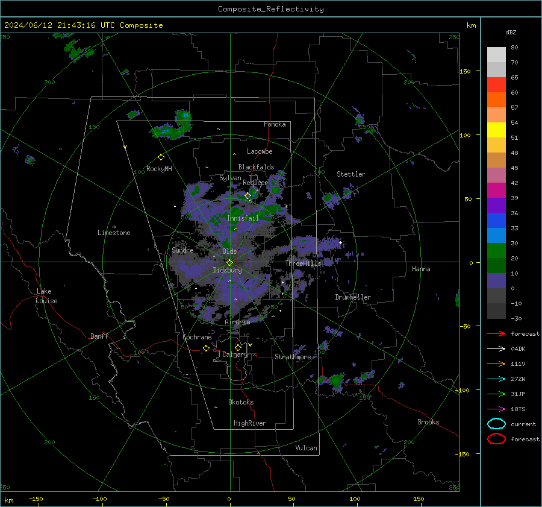Viewport: 542px width, 507px height.
Task: Click the red forecast ellipse icon
Action: (x=496, y=439)
